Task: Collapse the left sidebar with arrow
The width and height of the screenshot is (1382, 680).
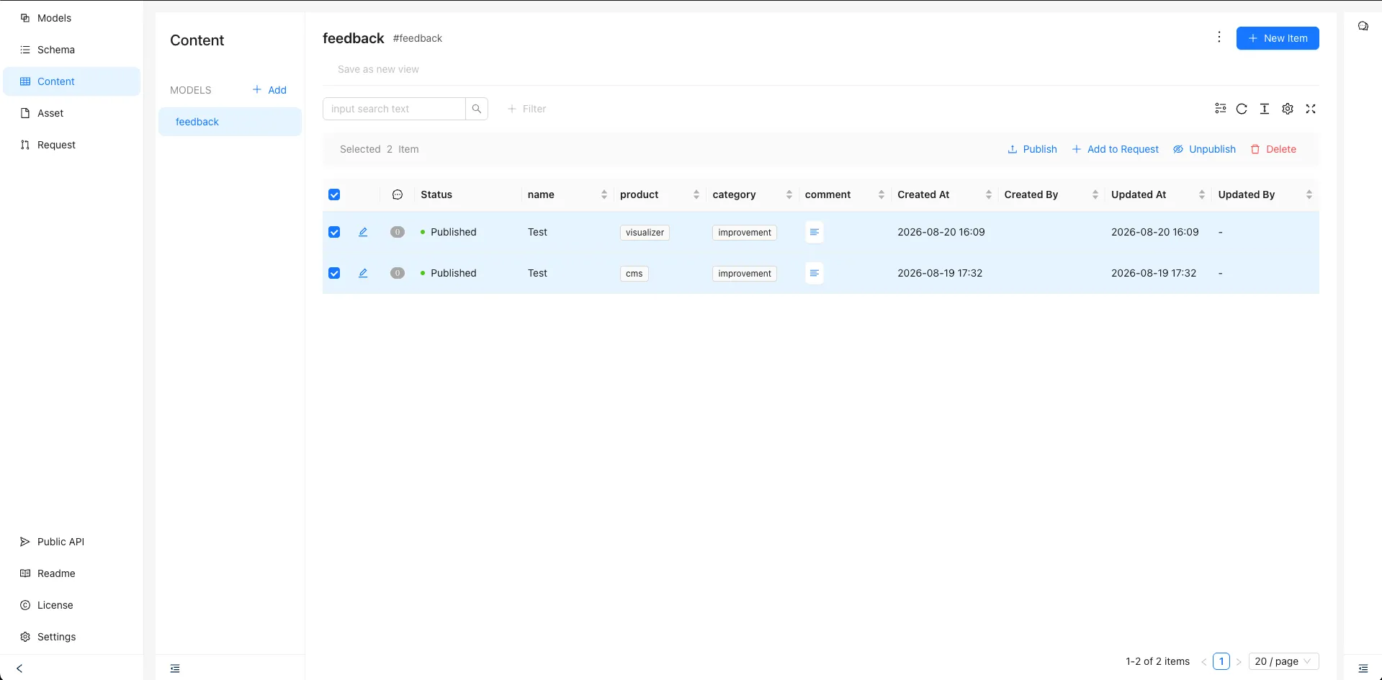Action: tap(19, 668)
